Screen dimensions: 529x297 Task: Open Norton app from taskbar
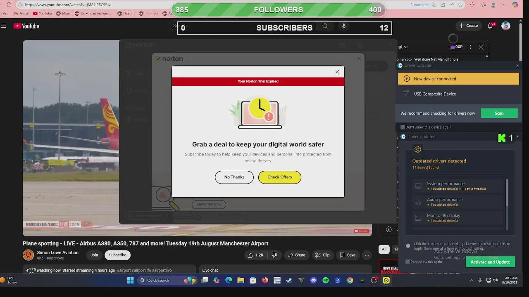(x=386, y=280)
